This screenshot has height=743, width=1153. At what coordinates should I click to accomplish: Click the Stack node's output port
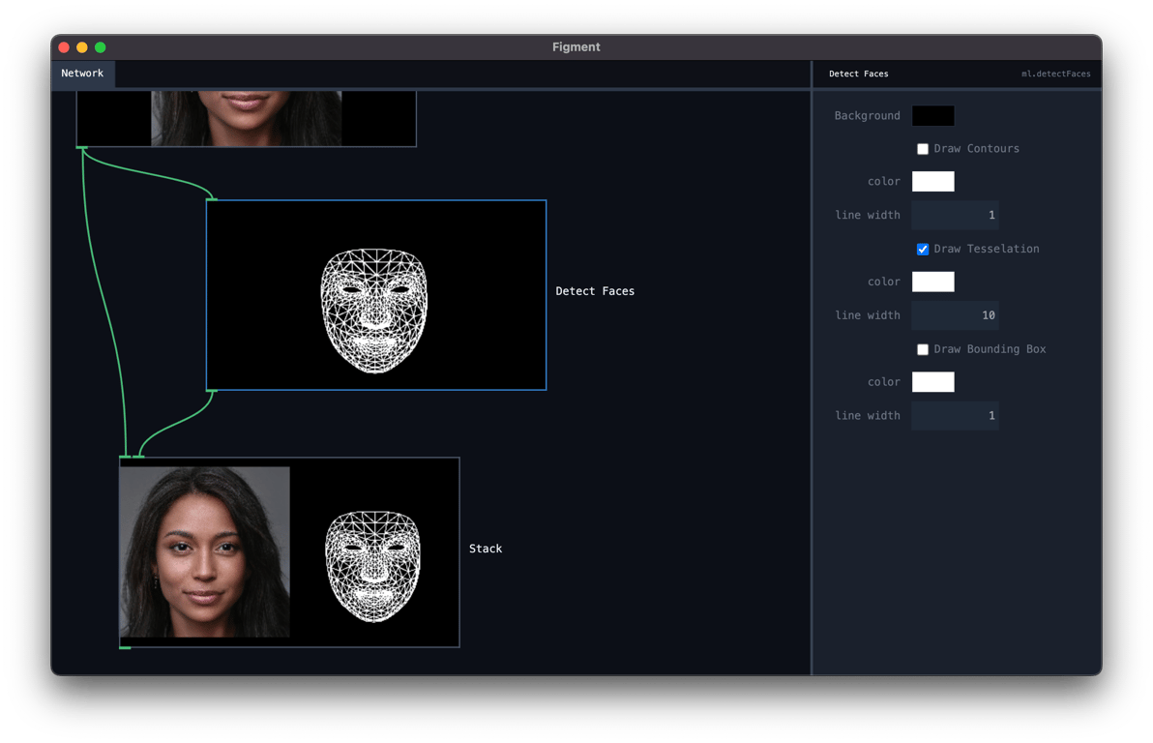124,647
